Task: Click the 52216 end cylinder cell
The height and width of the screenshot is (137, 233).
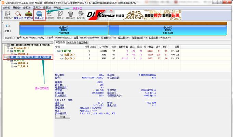Action: [x=150, y=55]
